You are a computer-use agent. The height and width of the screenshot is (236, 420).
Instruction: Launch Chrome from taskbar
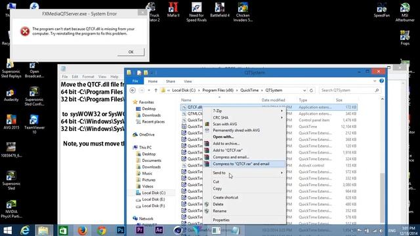pos(102,230)
